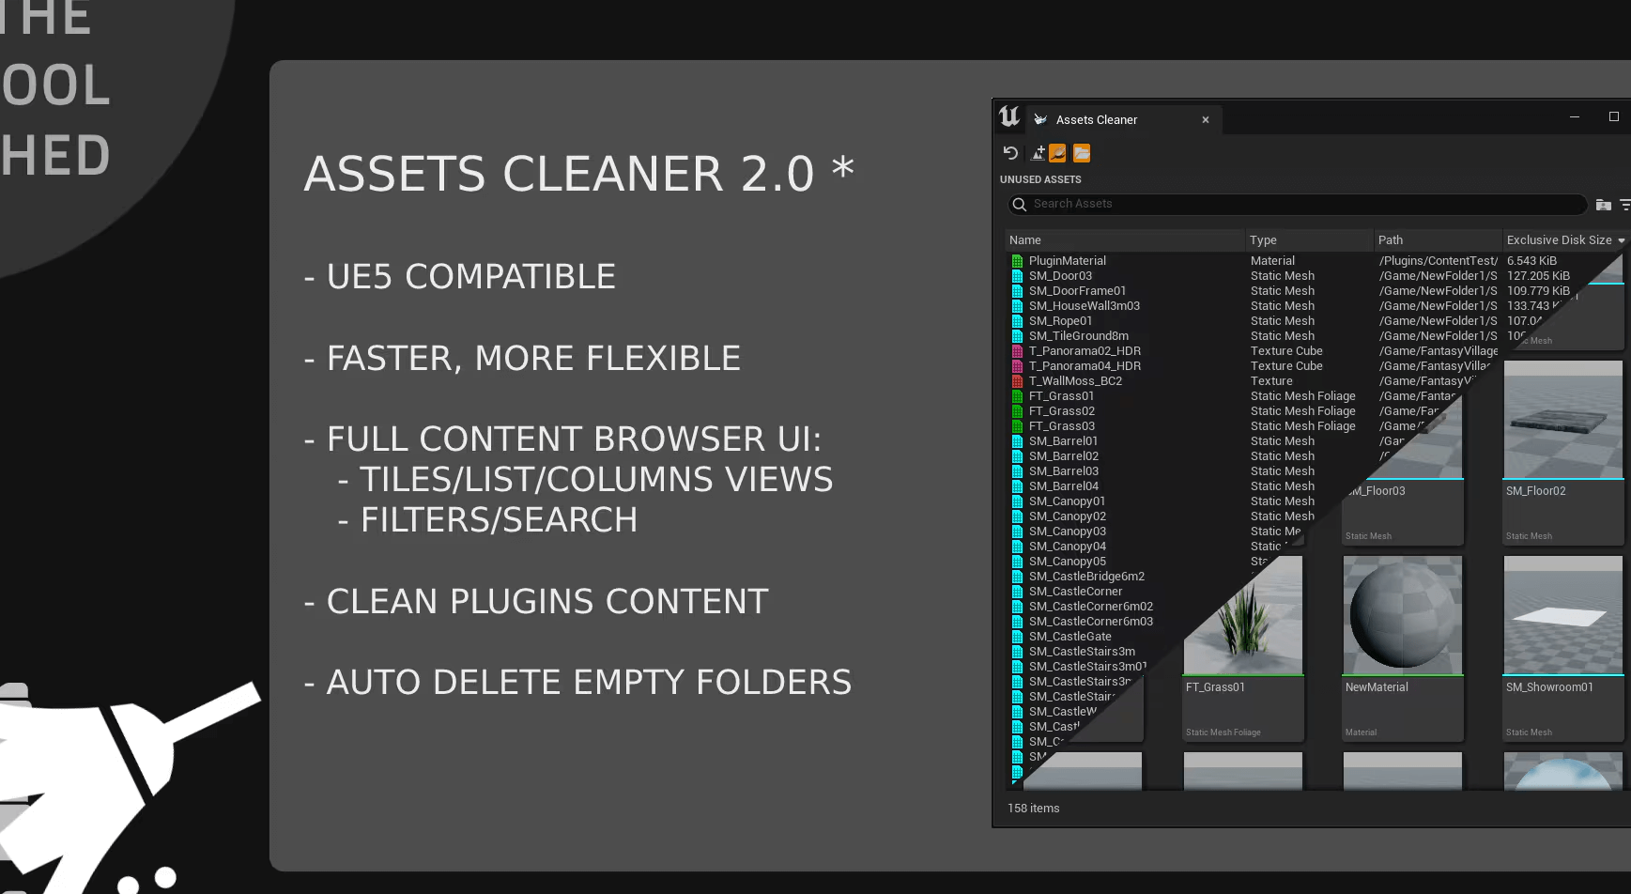
Task: Open the FT_Grass01 thumbnail tile
Action: pos(1243,648)
